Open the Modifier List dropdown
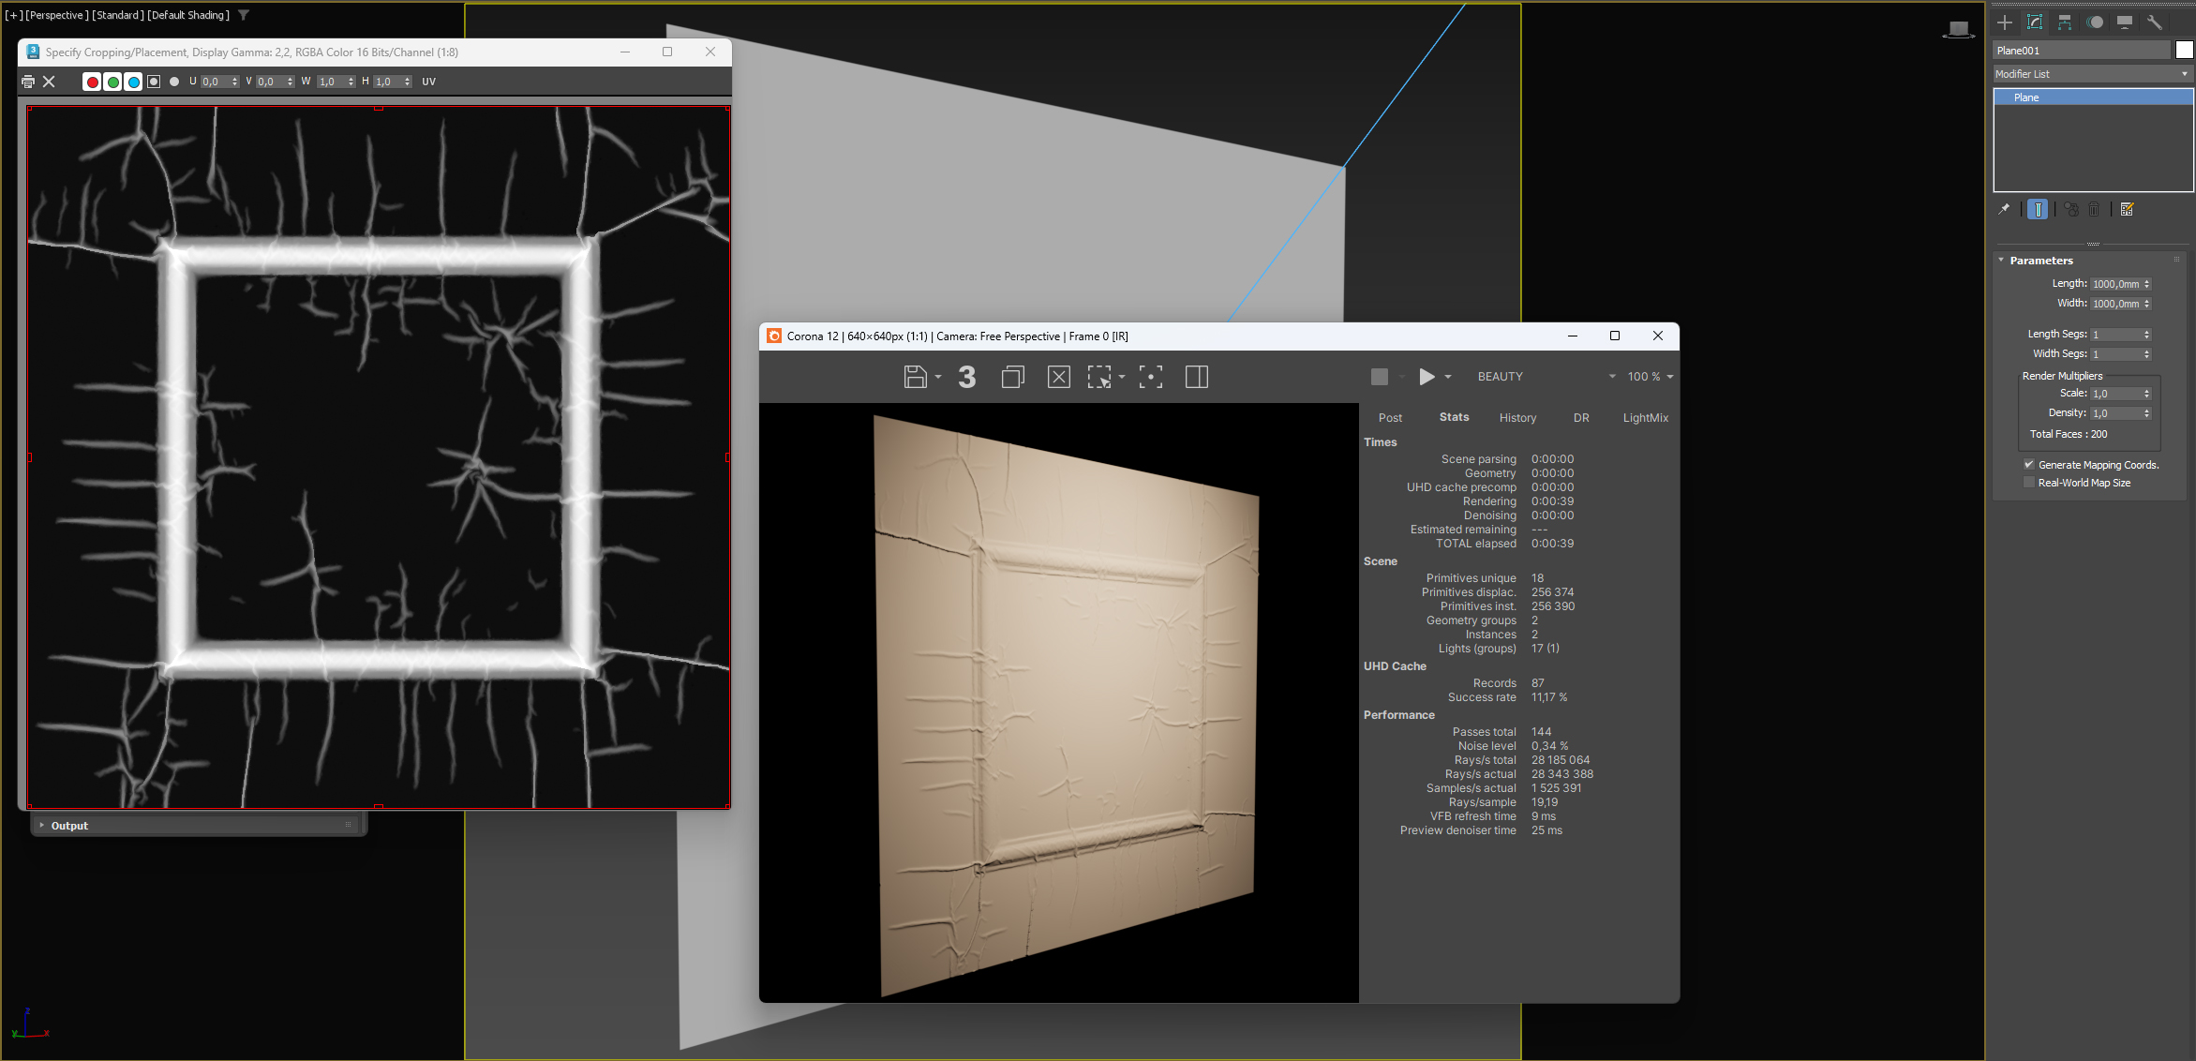2196x1061 pixels. 2092,74
